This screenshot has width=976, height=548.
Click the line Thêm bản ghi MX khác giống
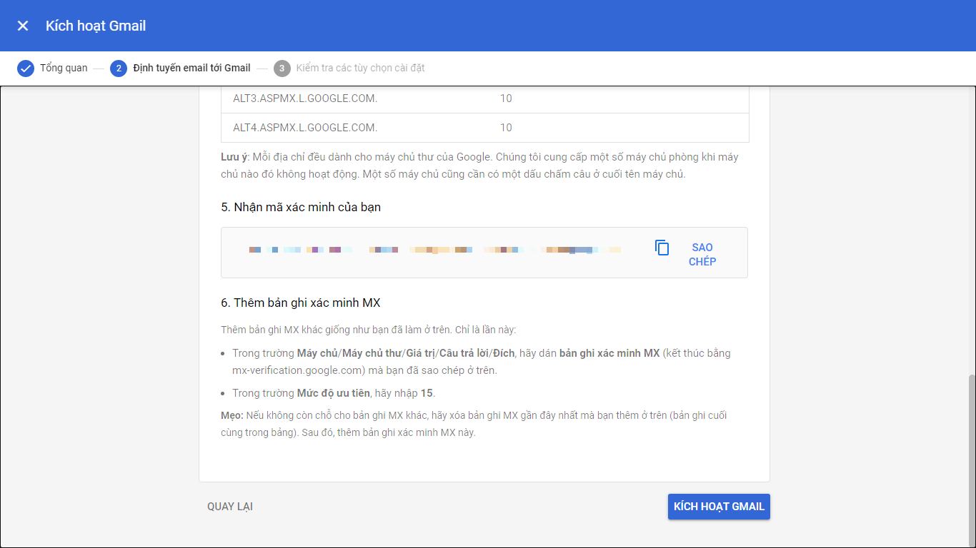pyautogui.click(x=369, y=330)
